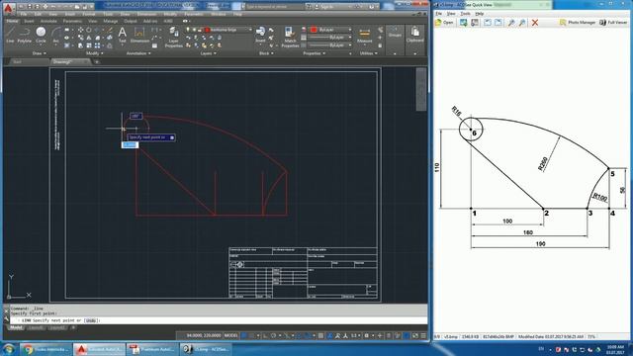Activate the Match Properties tool

click(290, 38)
